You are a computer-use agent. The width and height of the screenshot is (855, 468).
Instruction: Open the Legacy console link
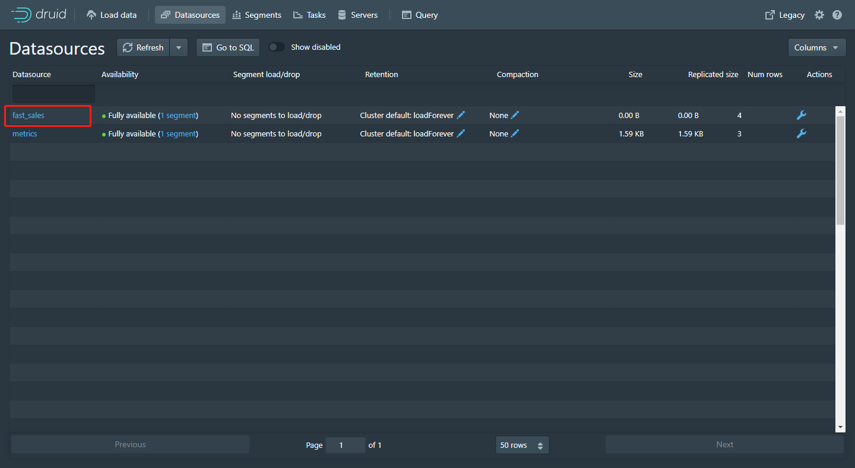pyautogui.click(x=785, y=15)
